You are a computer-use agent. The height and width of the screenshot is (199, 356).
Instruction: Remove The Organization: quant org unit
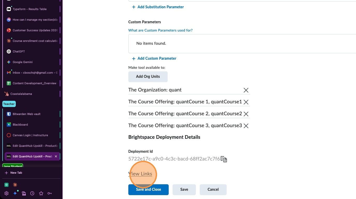point(246,90)
